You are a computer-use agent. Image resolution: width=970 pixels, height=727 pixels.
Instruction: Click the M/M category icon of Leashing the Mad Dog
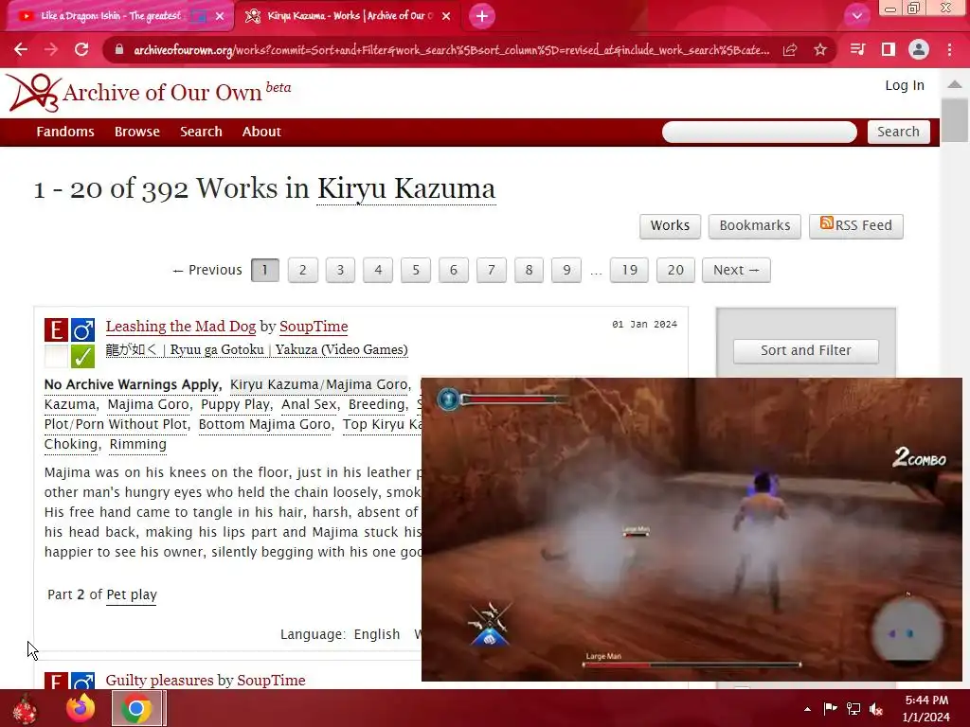pos(82,330)
